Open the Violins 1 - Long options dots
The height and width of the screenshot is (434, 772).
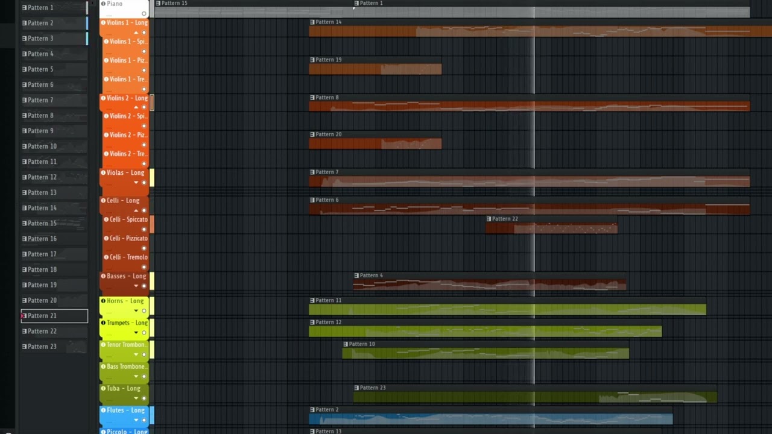[109, 34]
